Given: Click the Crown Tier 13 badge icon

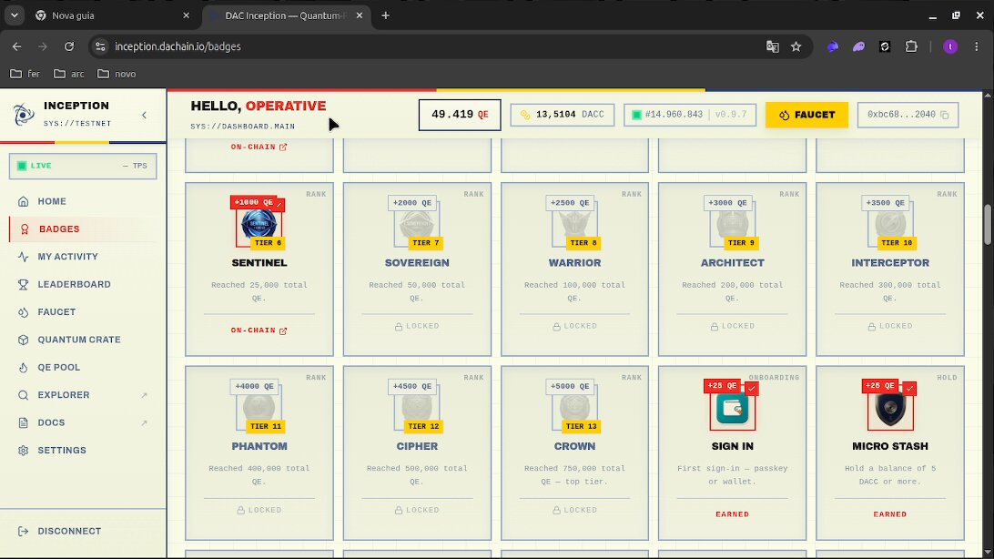Looking at the screenshot, I should pos(574,408).
